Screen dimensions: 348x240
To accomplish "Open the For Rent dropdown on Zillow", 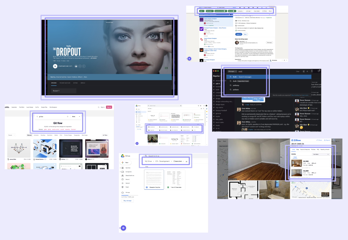I will [321, 154].
